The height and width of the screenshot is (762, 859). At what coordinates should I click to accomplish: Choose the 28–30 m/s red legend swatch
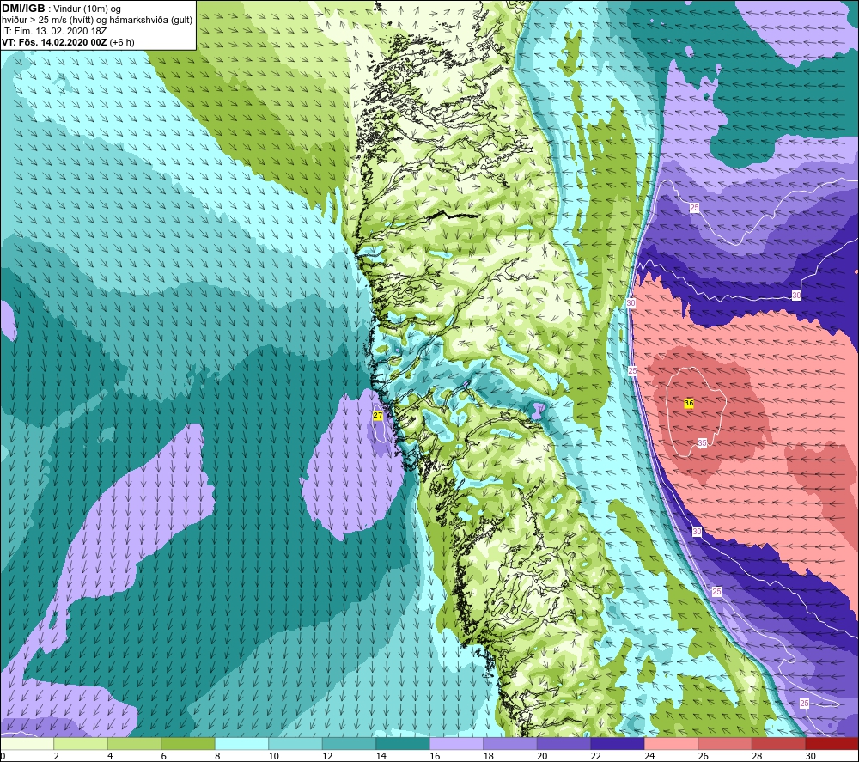point(778,743)
